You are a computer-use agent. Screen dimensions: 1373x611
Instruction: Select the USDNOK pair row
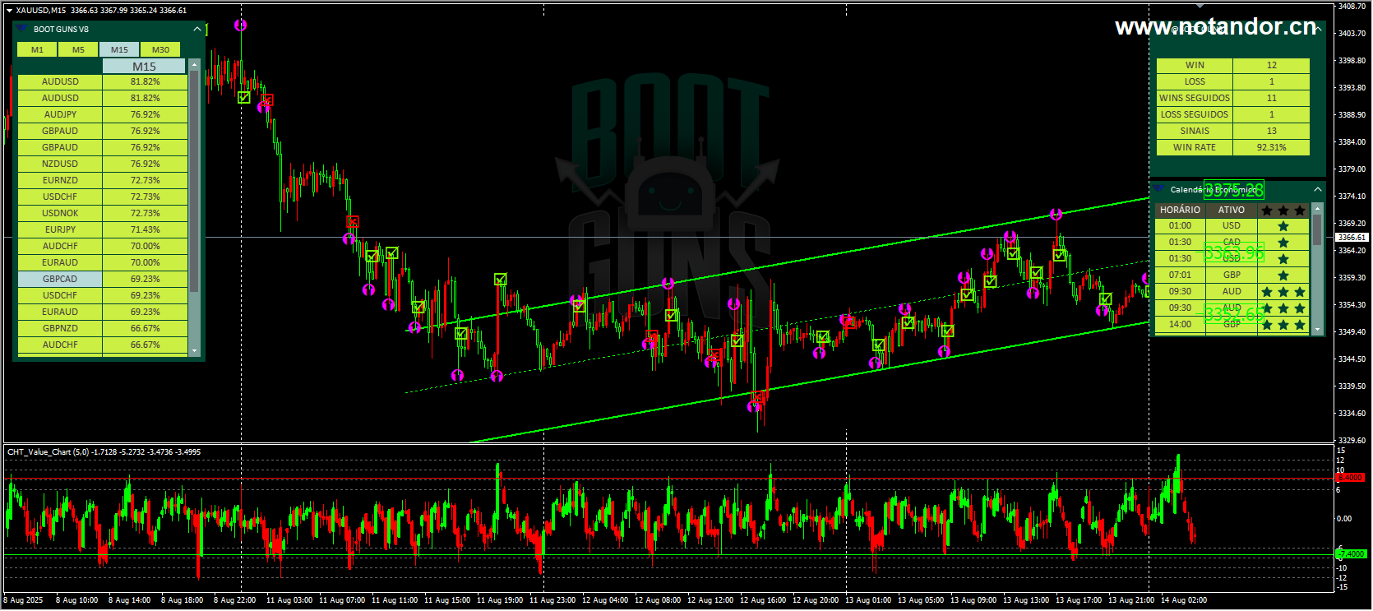(103, 213)
